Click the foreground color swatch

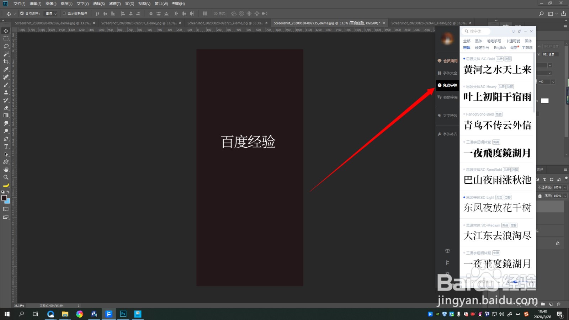(4, 198)
